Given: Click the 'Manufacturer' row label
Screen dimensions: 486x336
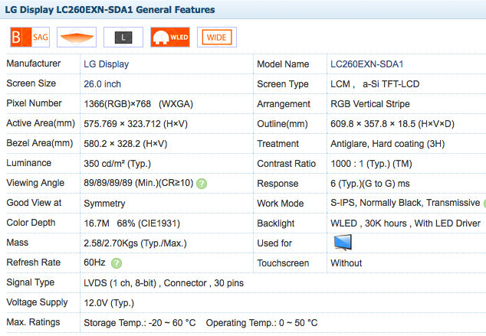Looking at the screenshot, I should pos(34,64).
